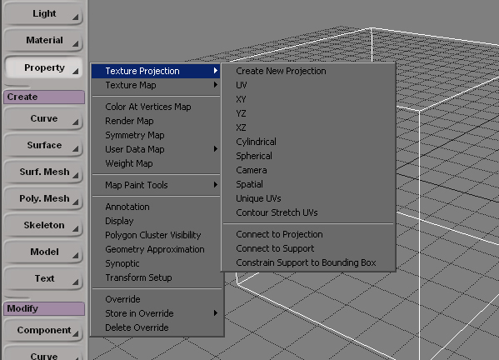Select the Modify section header
Viewport: 499px width, 360px height.
(x=44, y=308)
